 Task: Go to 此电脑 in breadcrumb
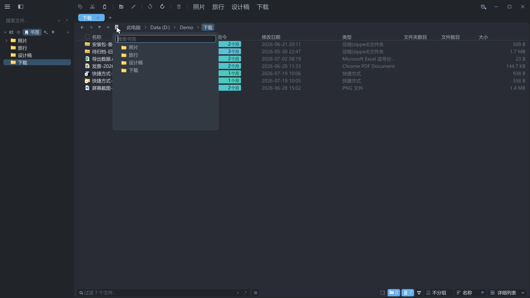[133, 27]
